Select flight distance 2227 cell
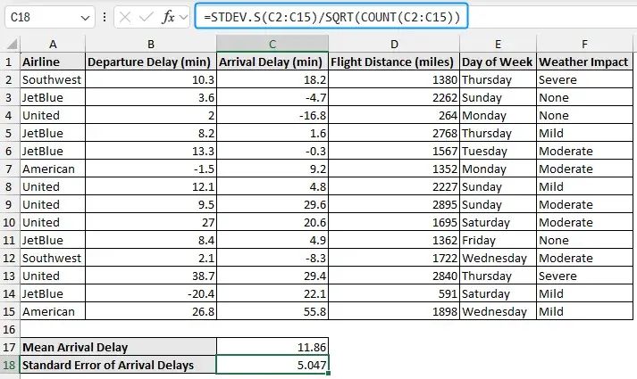The width and height of the screenshot is (637, 379). coord(394,186)
